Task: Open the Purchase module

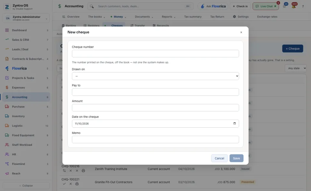Action: pos(26,107)
